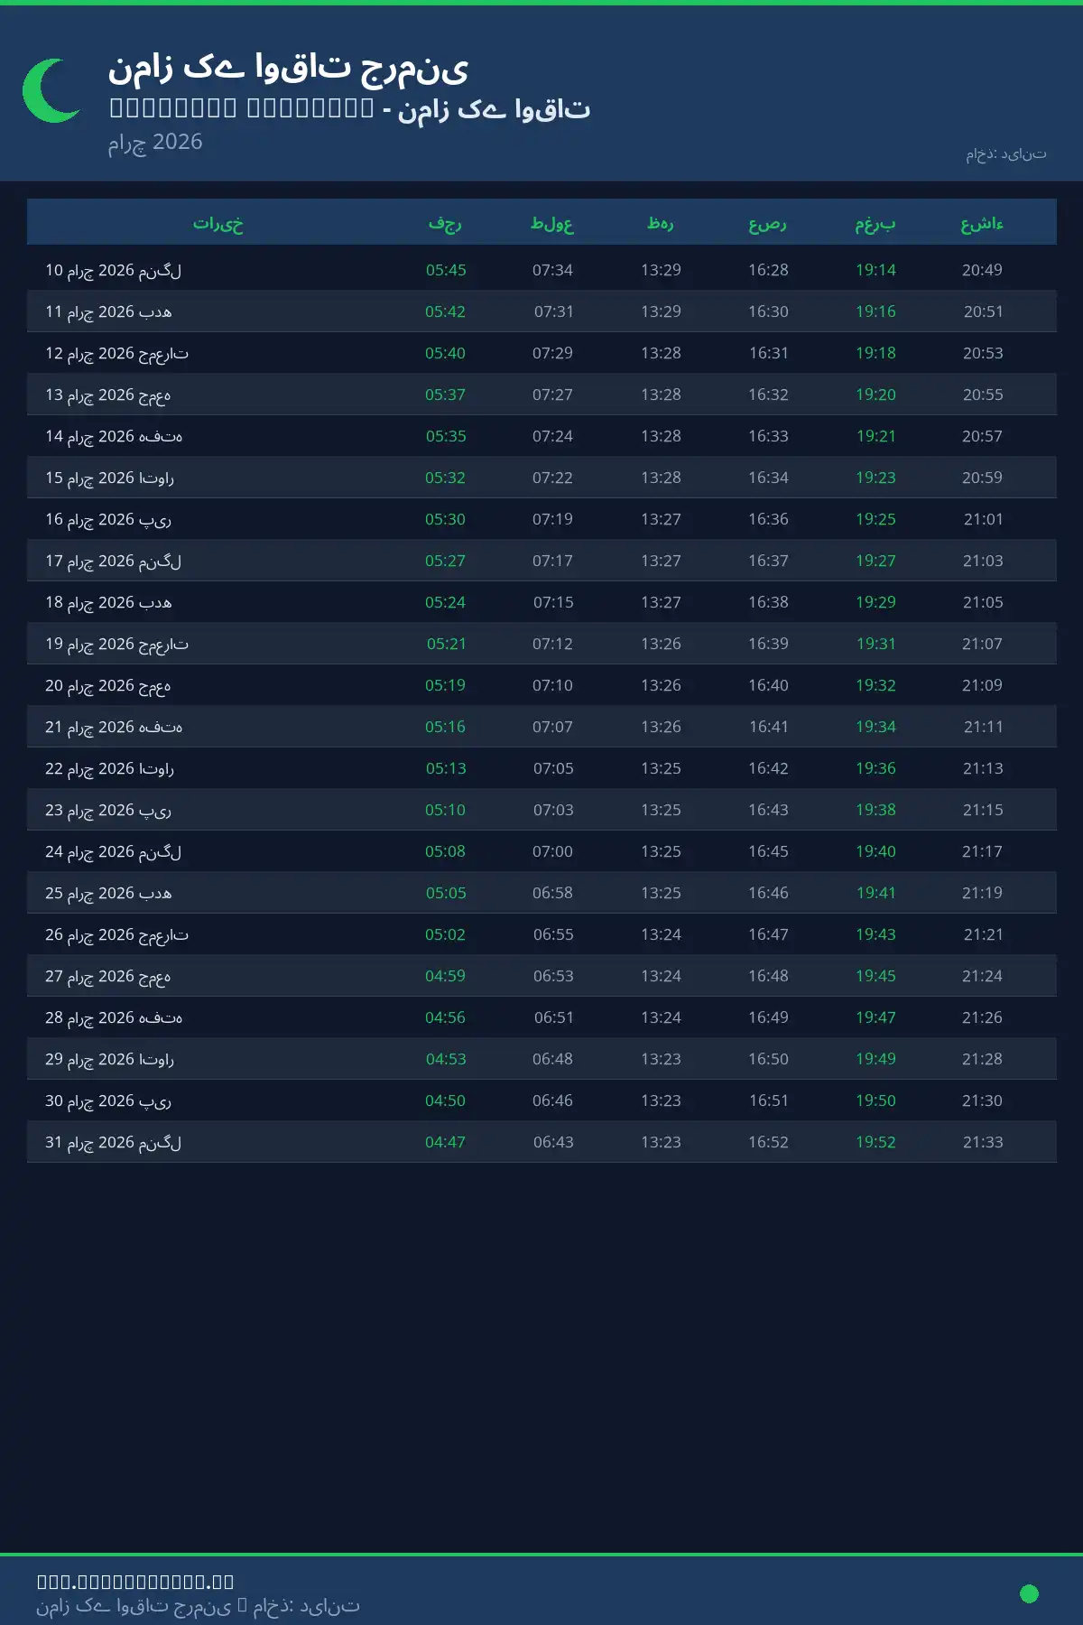Viewport: 1083px width, 1625px height.
Task: Click the sunrise time 07:00
Action: (552, 851)
